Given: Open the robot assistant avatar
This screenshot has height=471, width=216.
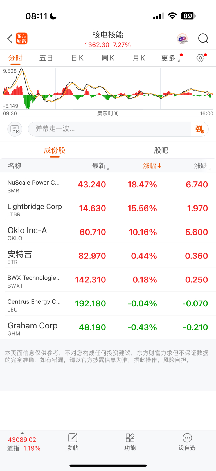Looking at the screenshot, I should pos(182,39).
